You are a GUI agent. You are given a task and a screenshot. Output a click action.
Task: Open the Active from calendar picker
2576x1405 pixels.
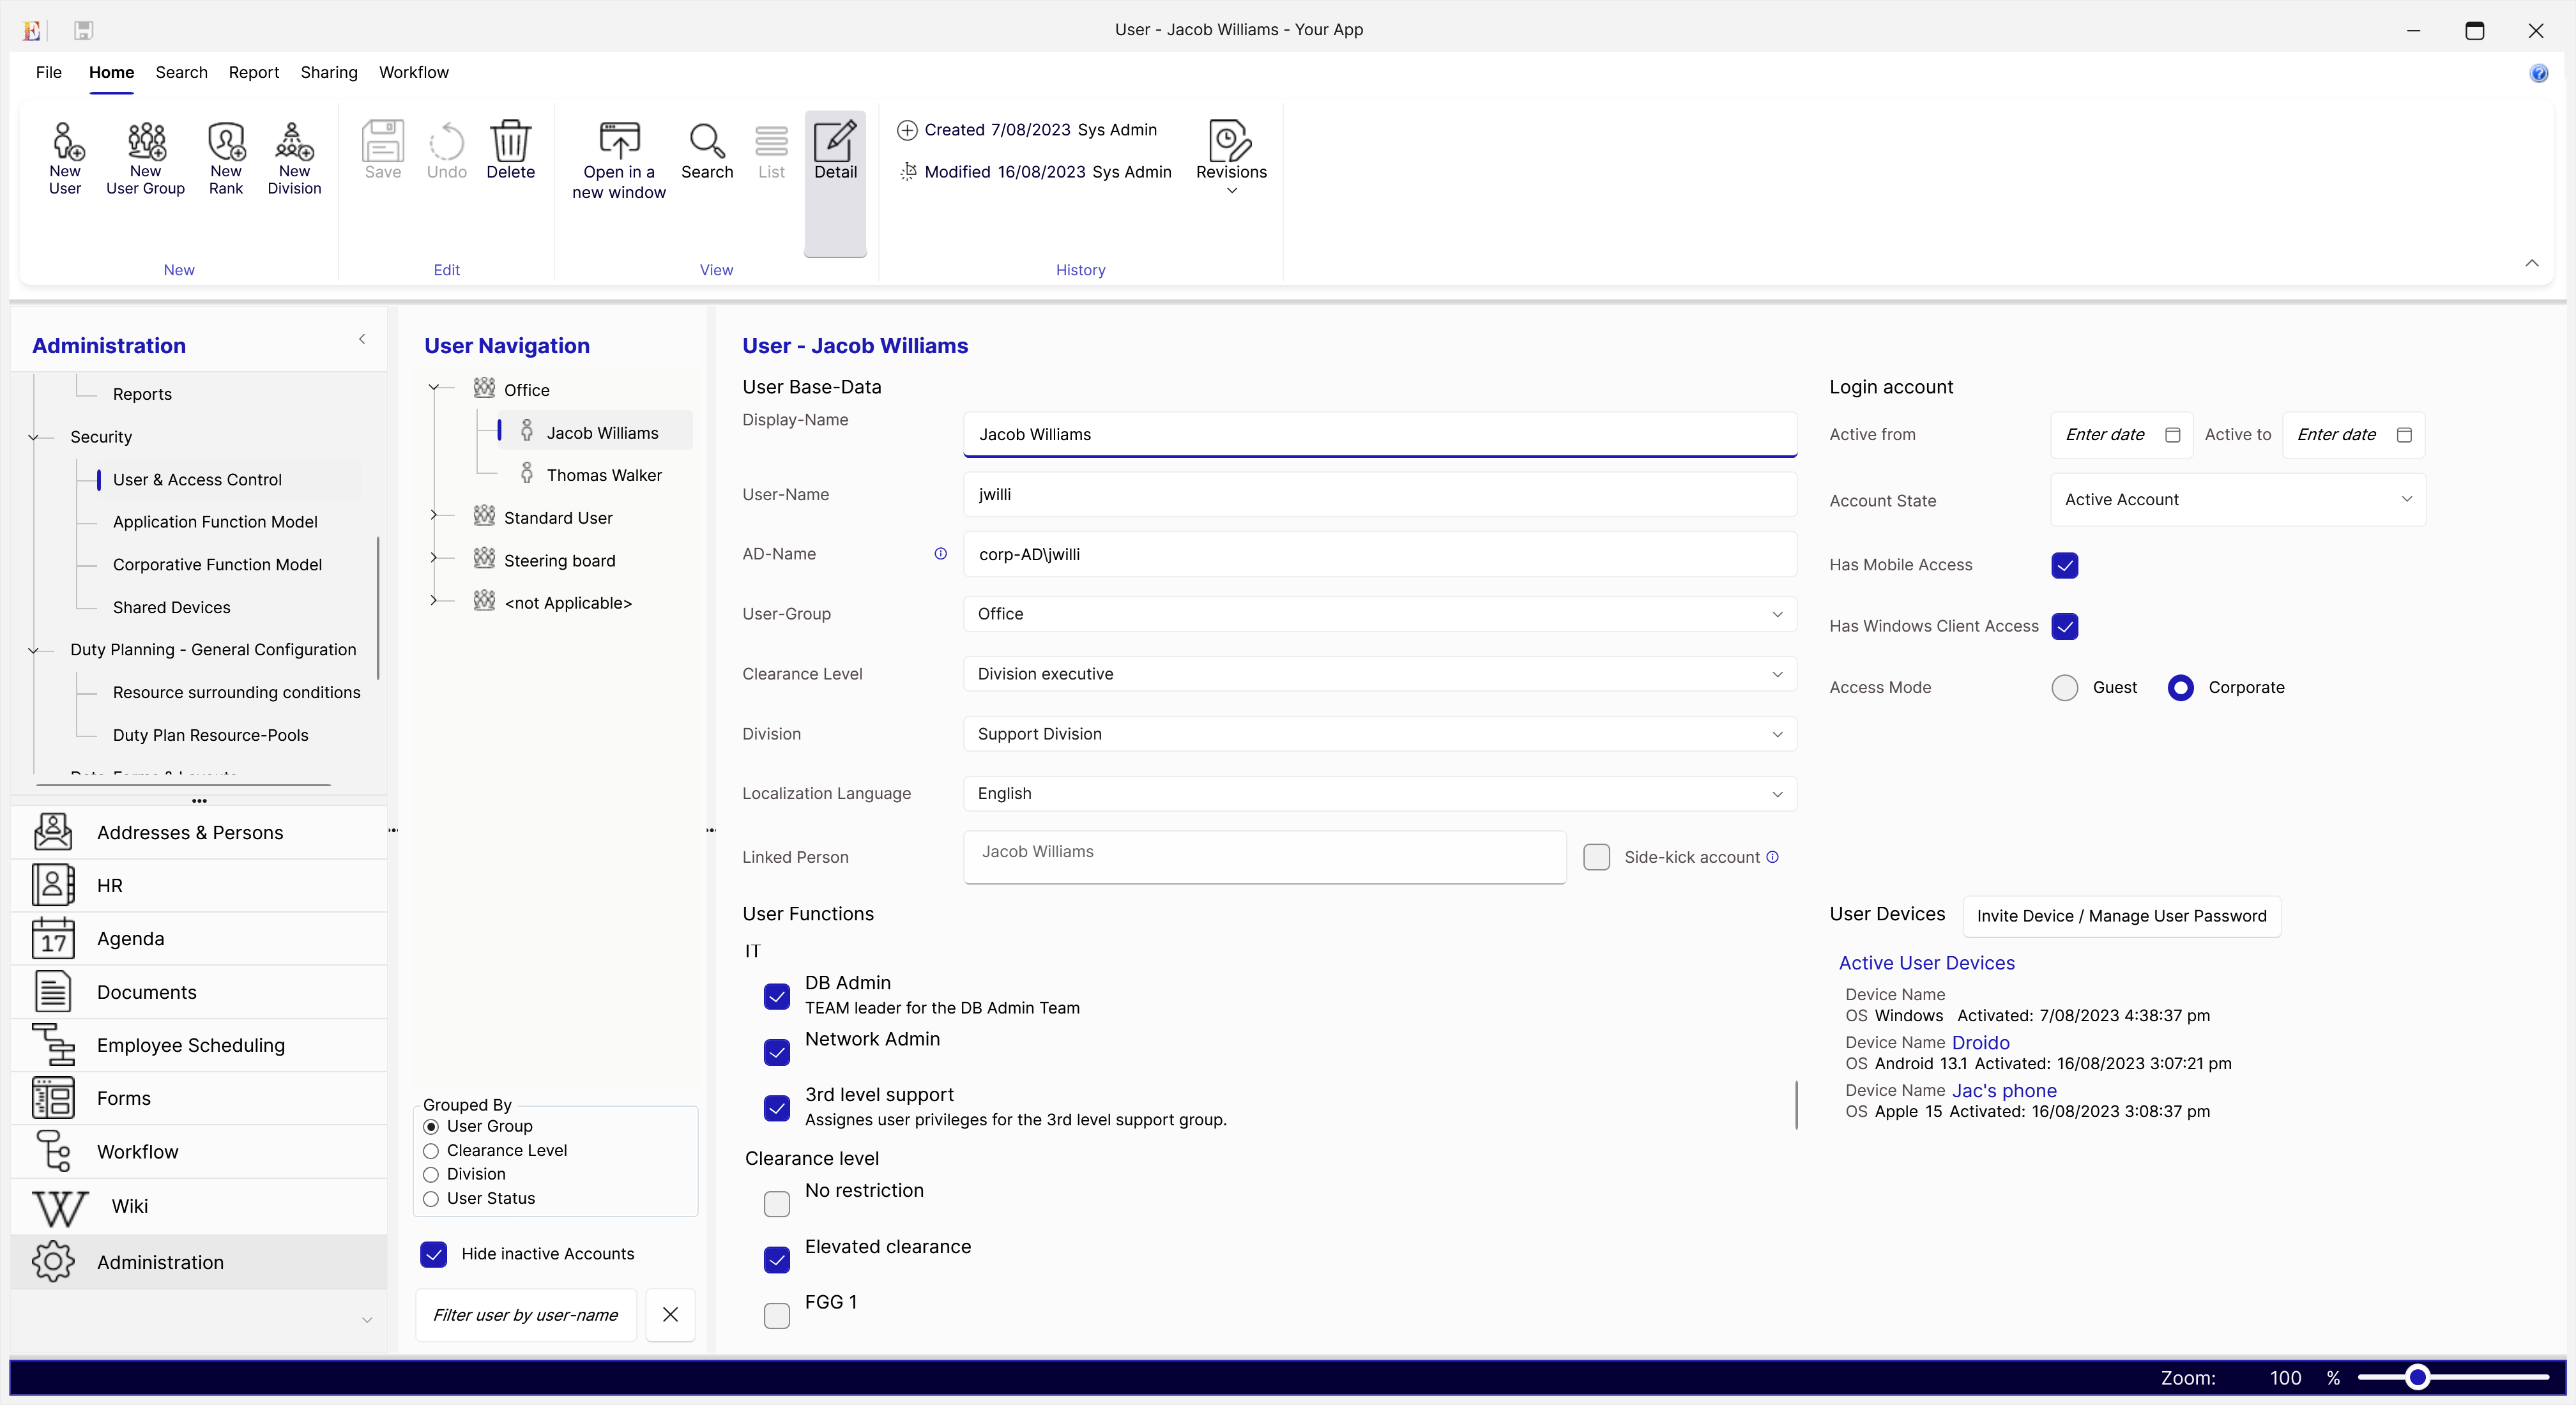coord(2172,435)
